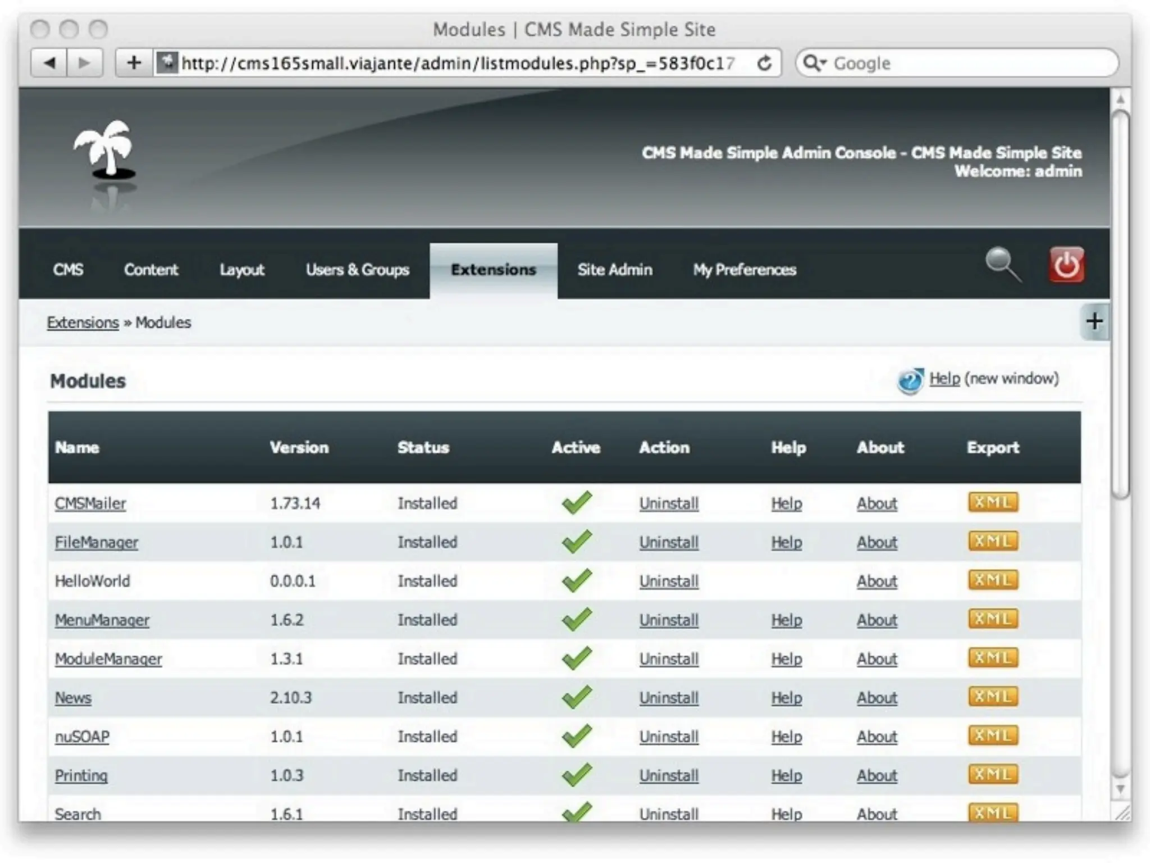Toggle News active checkmark
The image size is (1150, 863).
(x=577, y=696)
